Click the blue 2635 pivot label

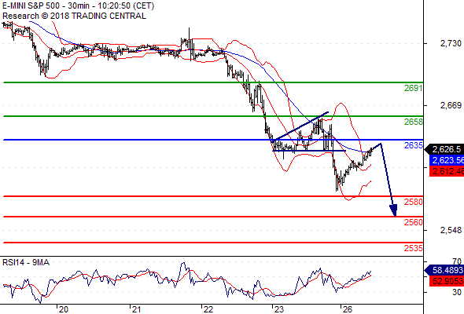414,145
